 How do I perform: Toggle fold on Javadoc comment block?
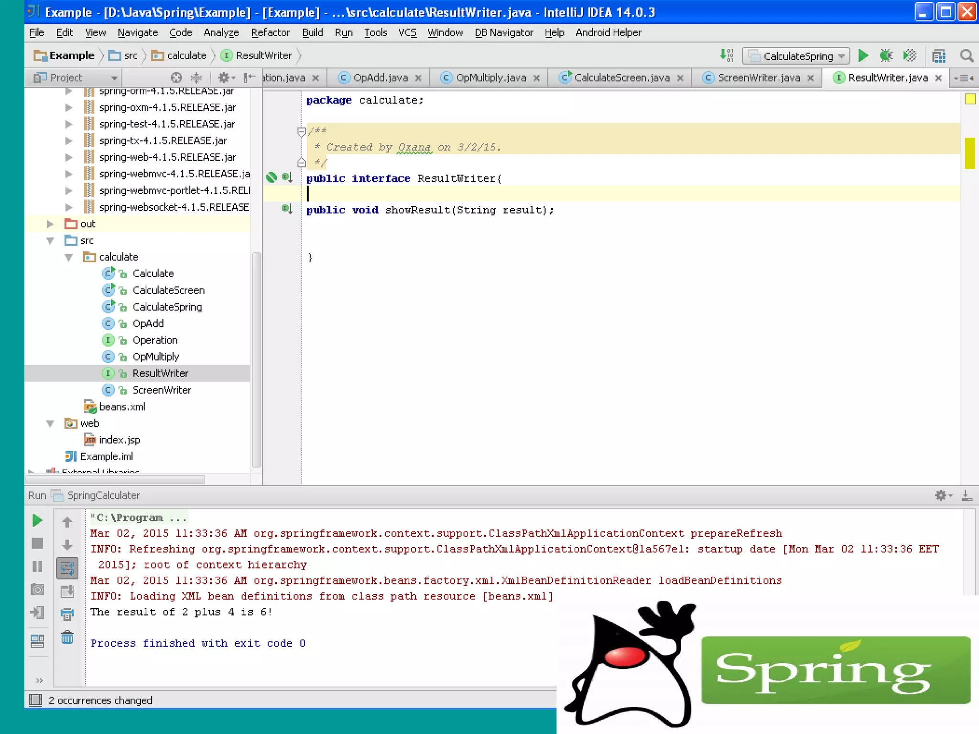point(301,131)
